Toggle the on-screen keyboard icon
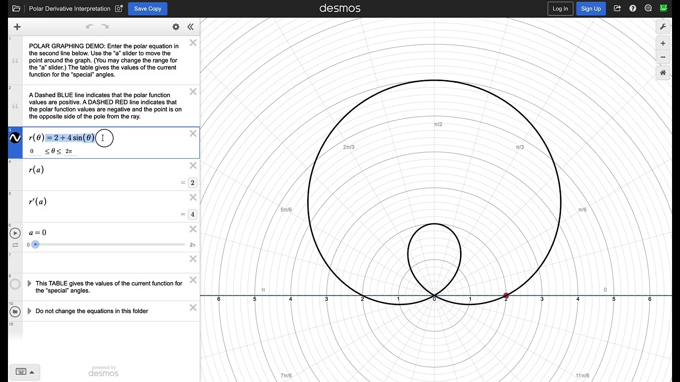The width and height of the screenshot is (680, 382). [x=21, y=372]
